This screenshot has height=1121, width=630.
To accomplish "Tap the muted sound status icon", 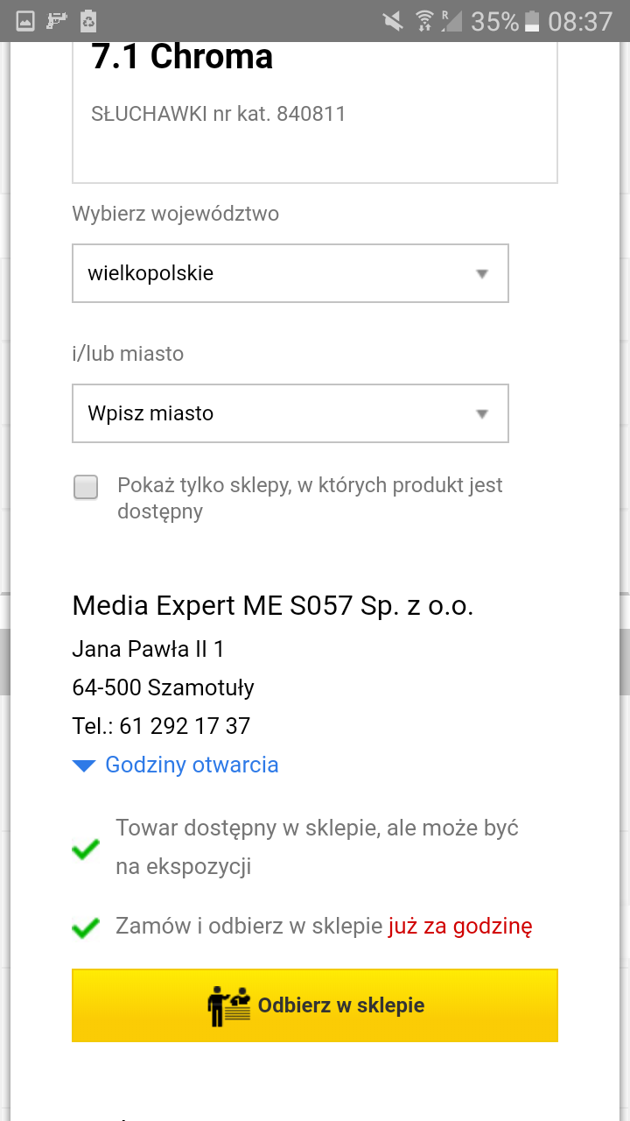I will pyautogui.click(x=394, y=20).
